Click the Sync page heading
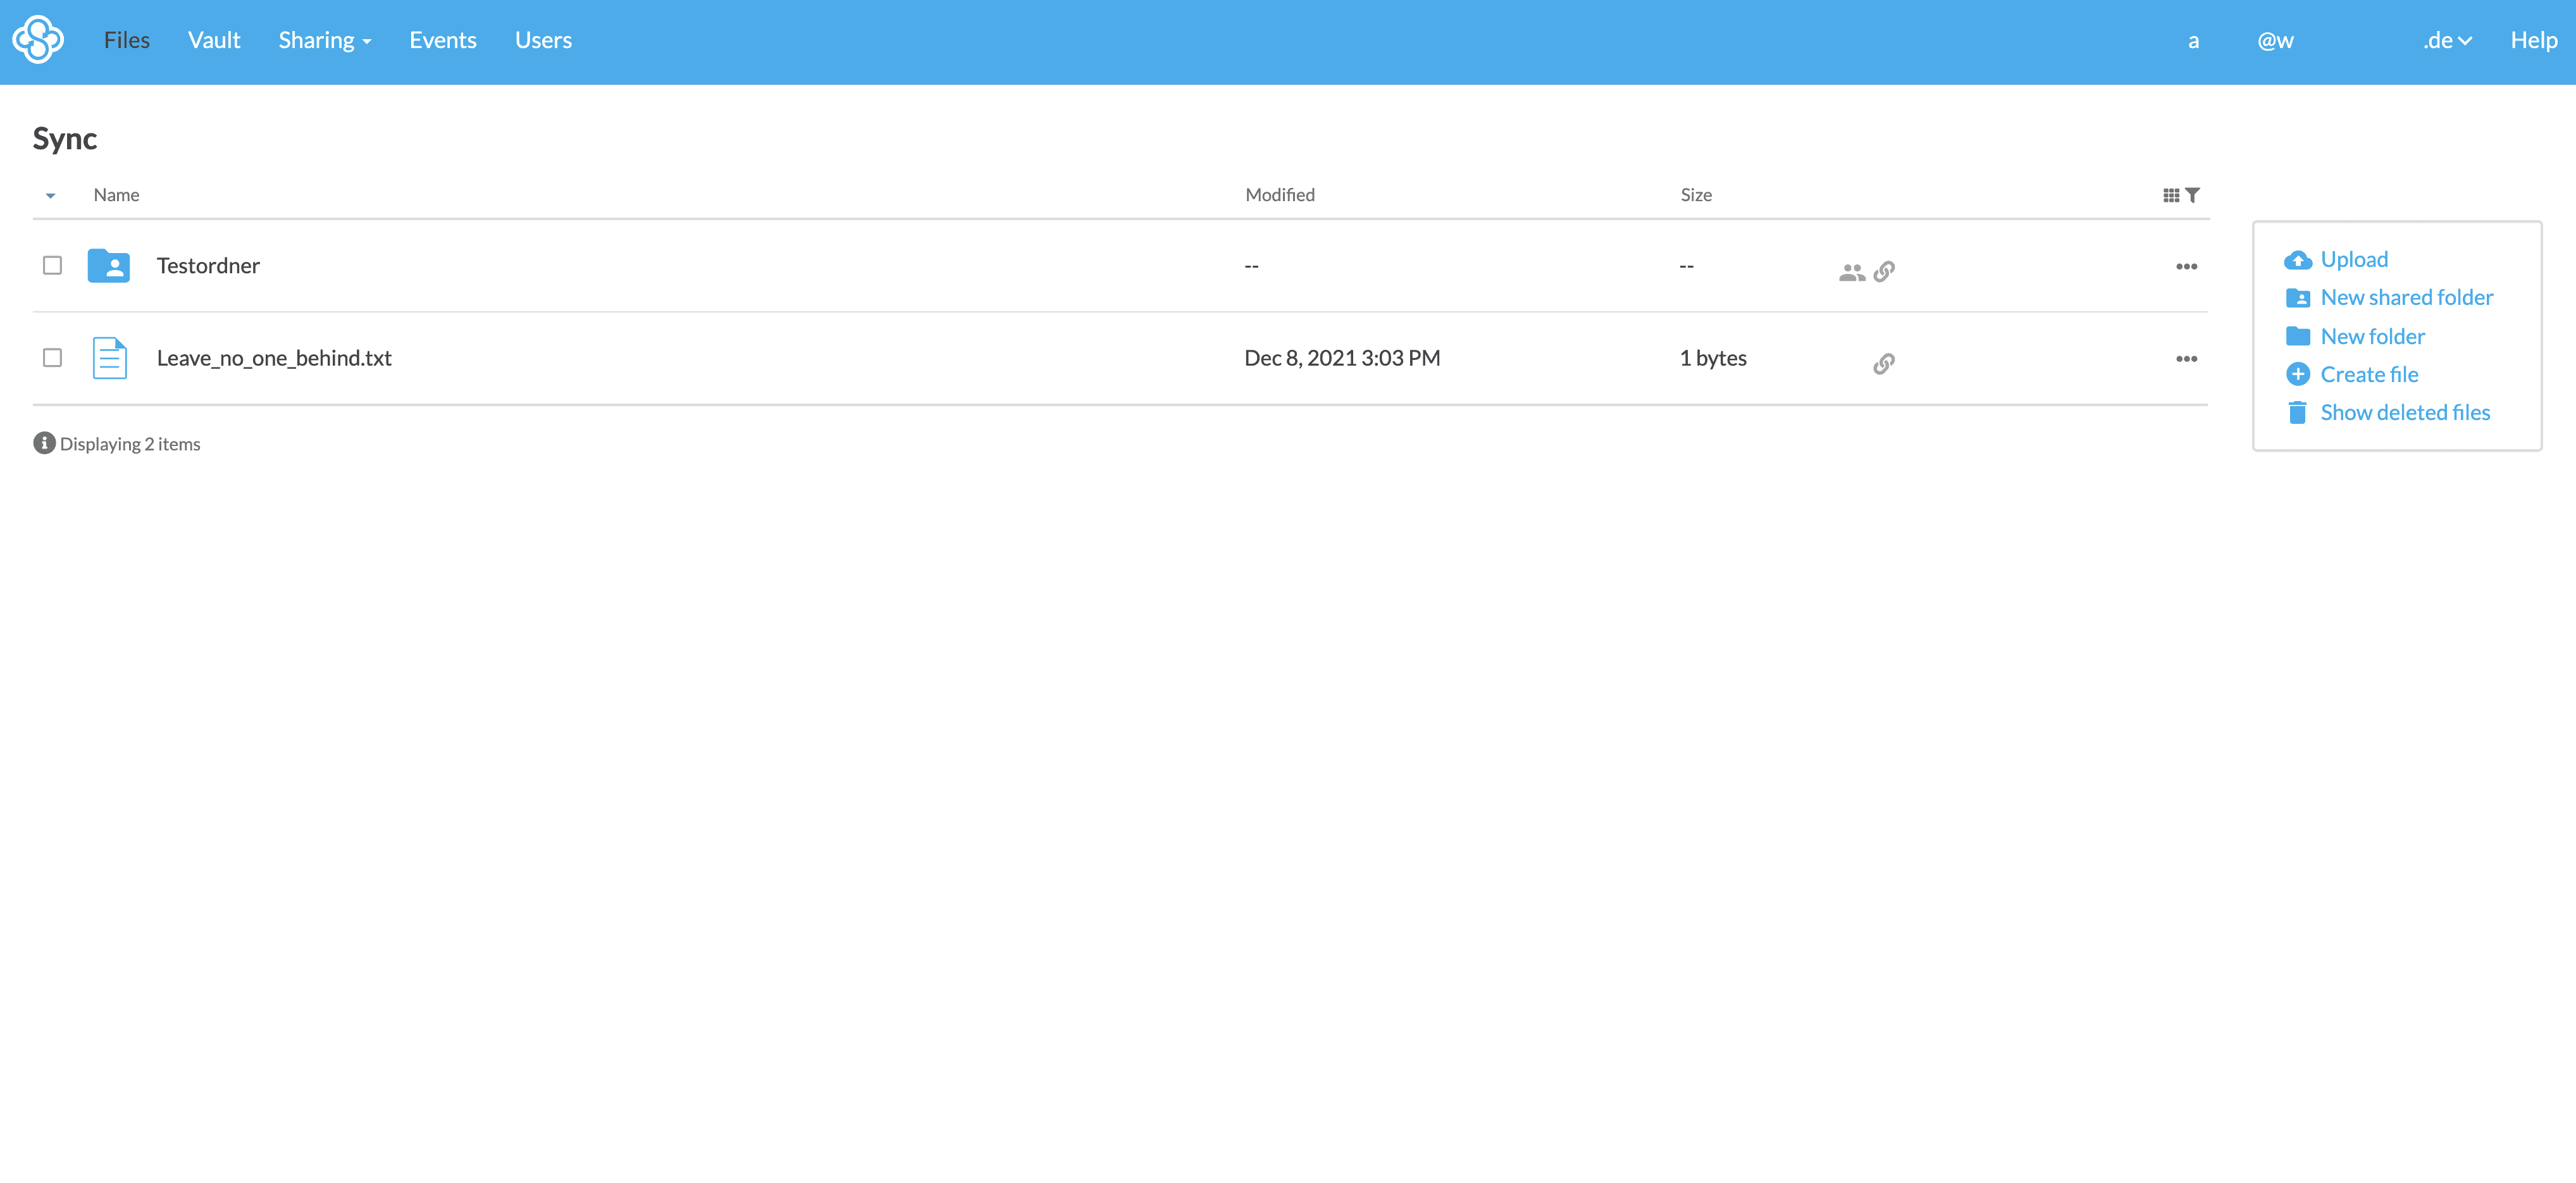Viewport: 2576px width, 1183px height. (65, 139)
